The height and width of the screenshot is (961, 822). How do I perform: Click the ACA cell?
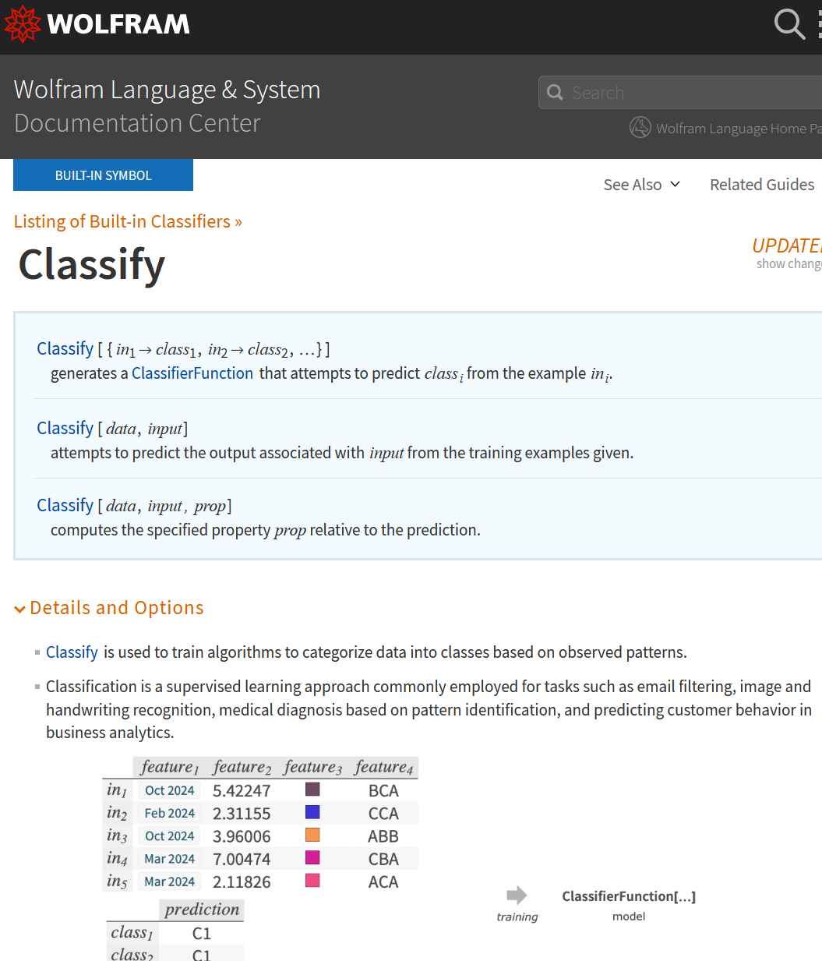(x=383, y=882)
